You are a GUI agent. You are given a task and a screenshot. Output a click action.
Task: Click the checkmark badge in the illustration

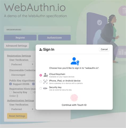tap(99, 22)
